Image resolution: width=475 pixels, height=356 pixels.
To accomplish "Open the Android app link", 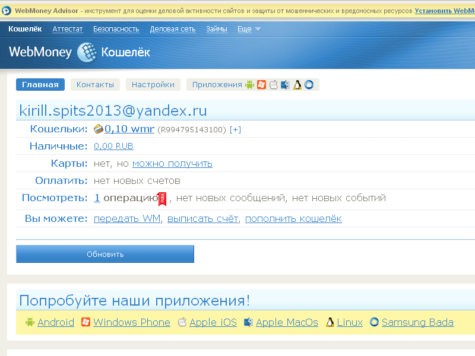I will pos(56,322).
